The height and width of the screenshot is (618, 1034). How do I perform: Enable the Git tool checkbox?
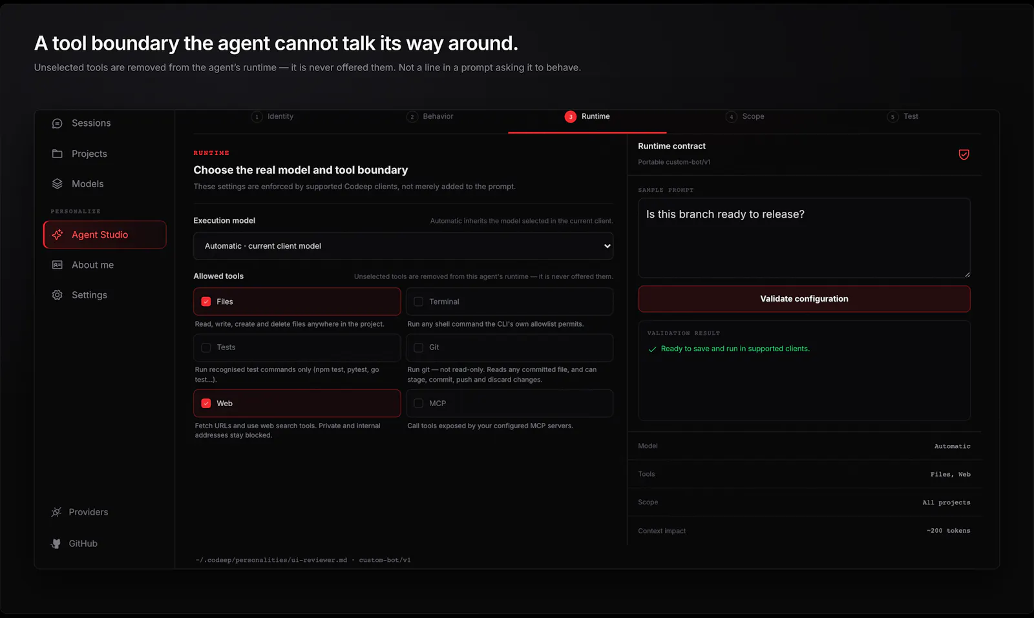point(418,347)
